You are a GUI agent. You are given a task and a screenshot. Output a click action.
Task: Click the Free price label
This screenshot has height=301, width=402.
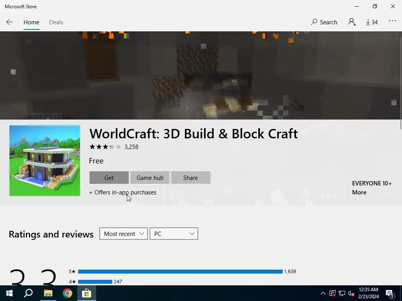coord(96,161)
